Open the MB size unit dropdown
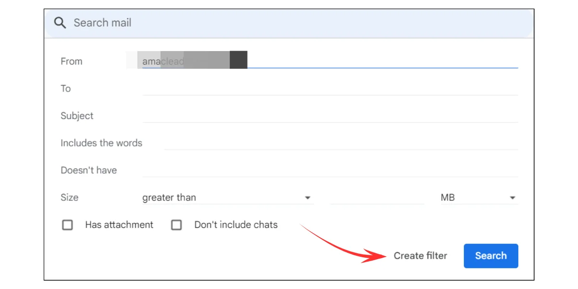The image size is (578, 289). point(479,197)
